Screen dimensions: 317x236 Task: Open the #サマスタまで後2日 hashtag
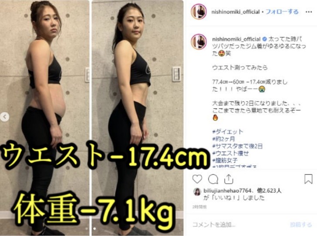[237, 146]
